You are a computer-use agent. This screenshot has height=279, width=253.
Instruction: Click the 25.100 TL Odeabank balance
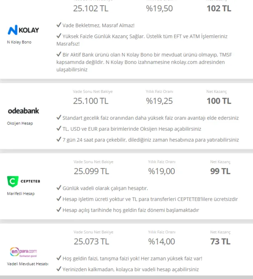tap(91, 101)
